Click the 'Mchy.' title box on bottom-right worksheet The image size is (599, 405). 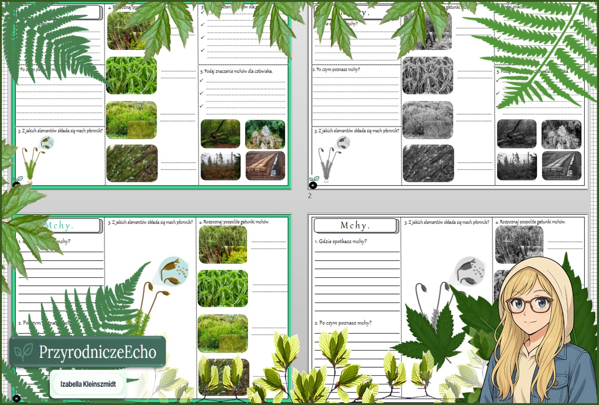(x=355, y=226)
